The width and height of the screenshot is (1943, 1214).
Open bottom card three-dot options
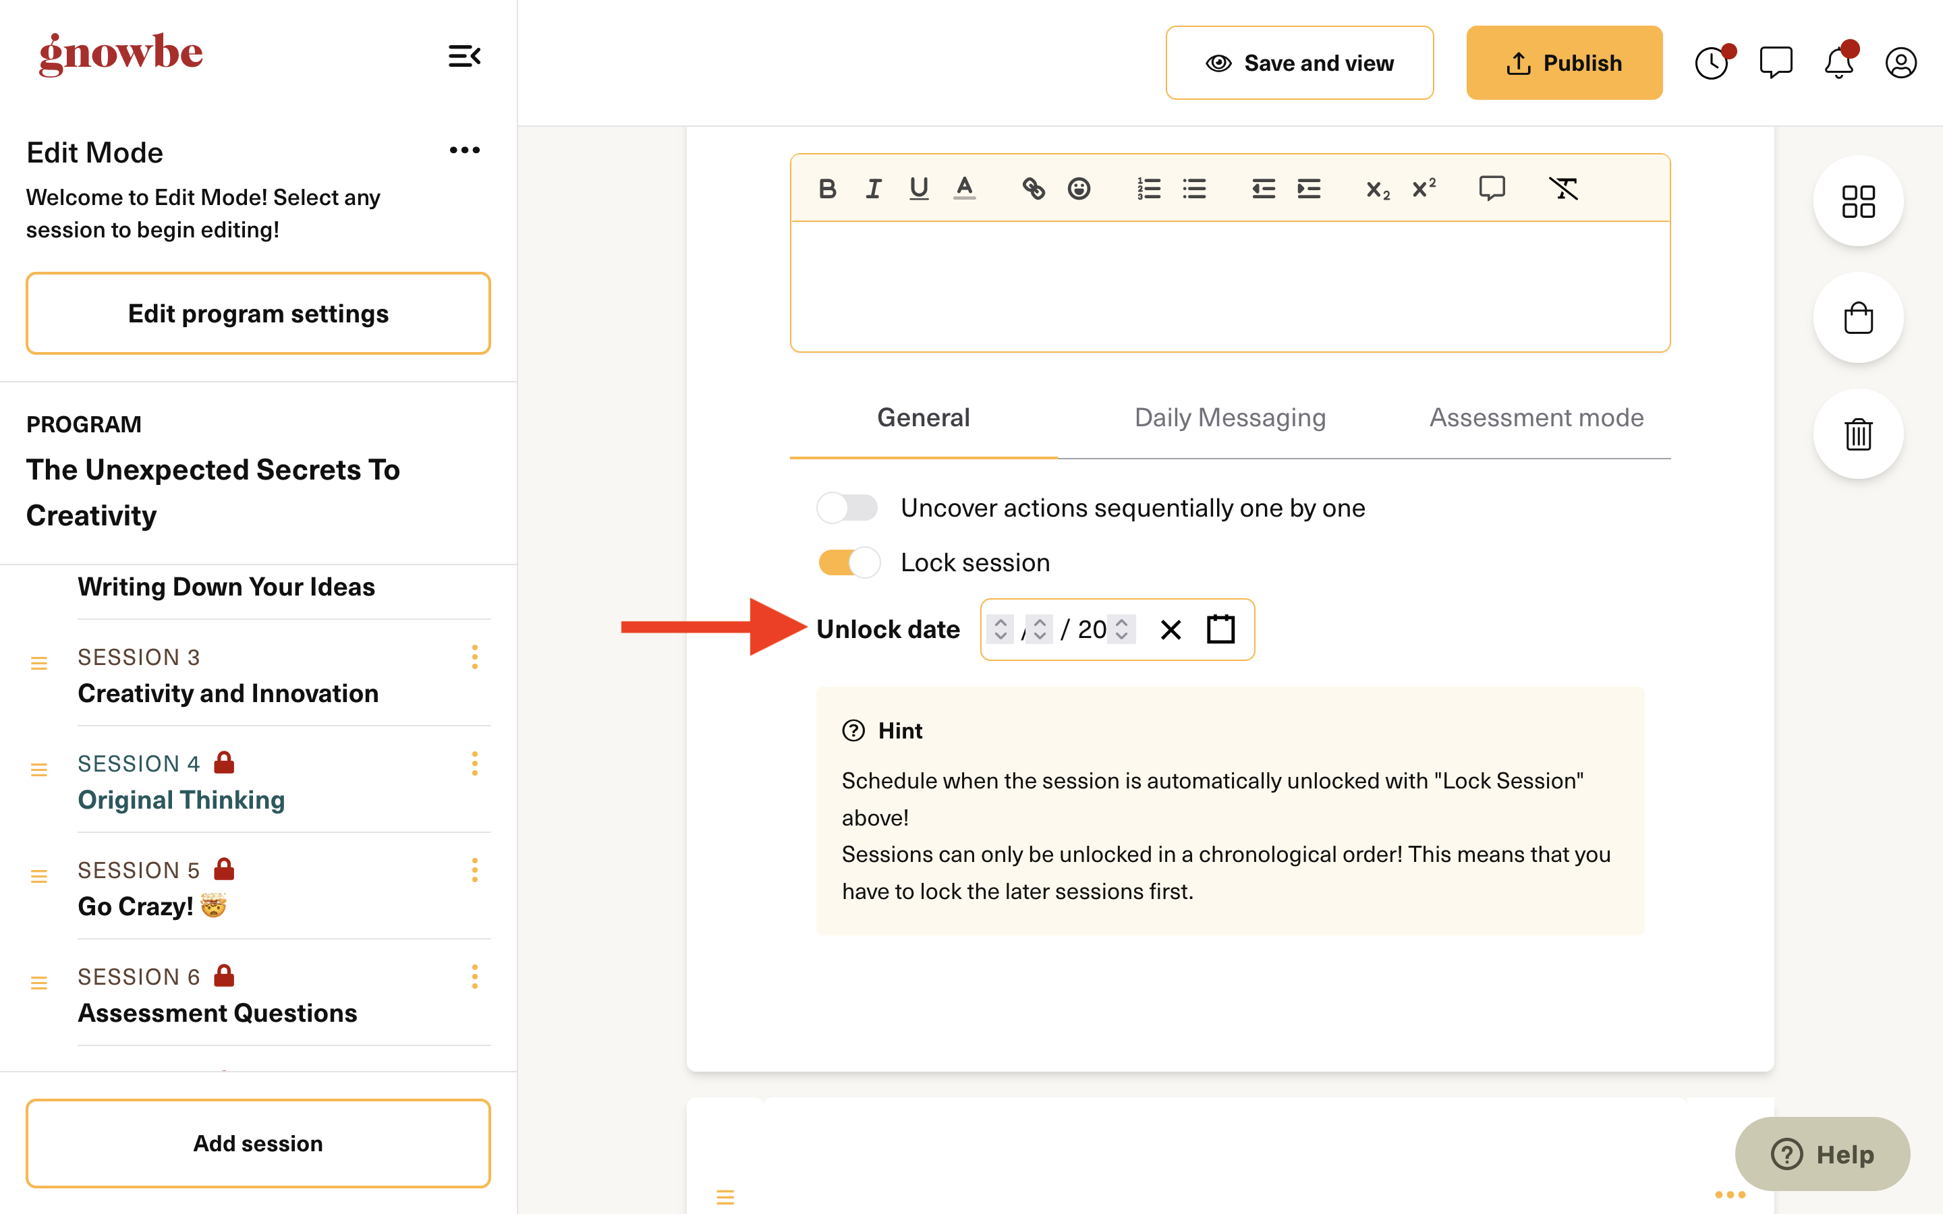pos(1729,1194)
